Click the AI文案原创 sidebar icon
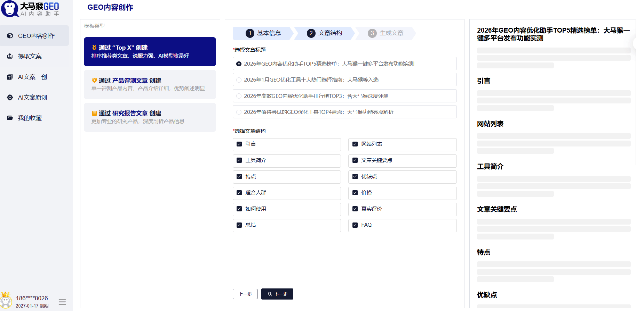This screenshot has height=311, width=636. point(10,98)
